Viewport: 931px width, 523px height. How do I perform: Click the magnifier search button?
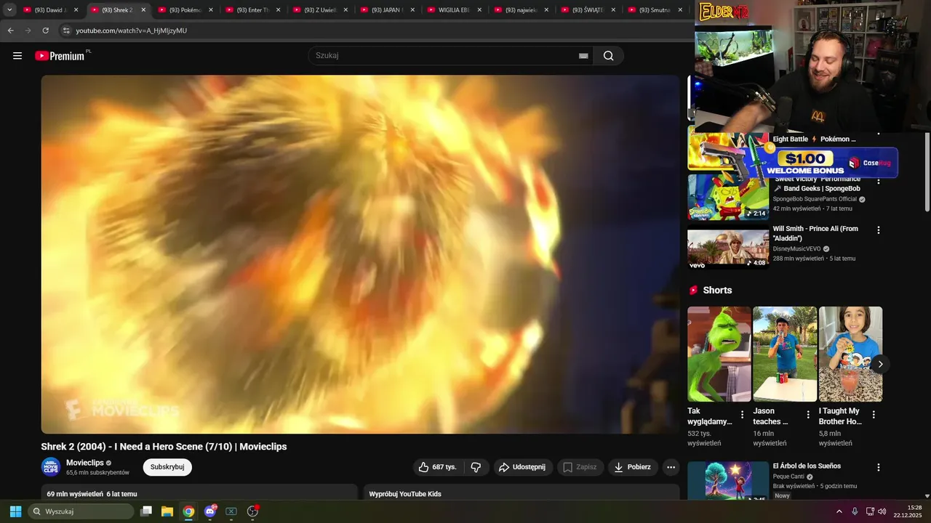point(609,56)
